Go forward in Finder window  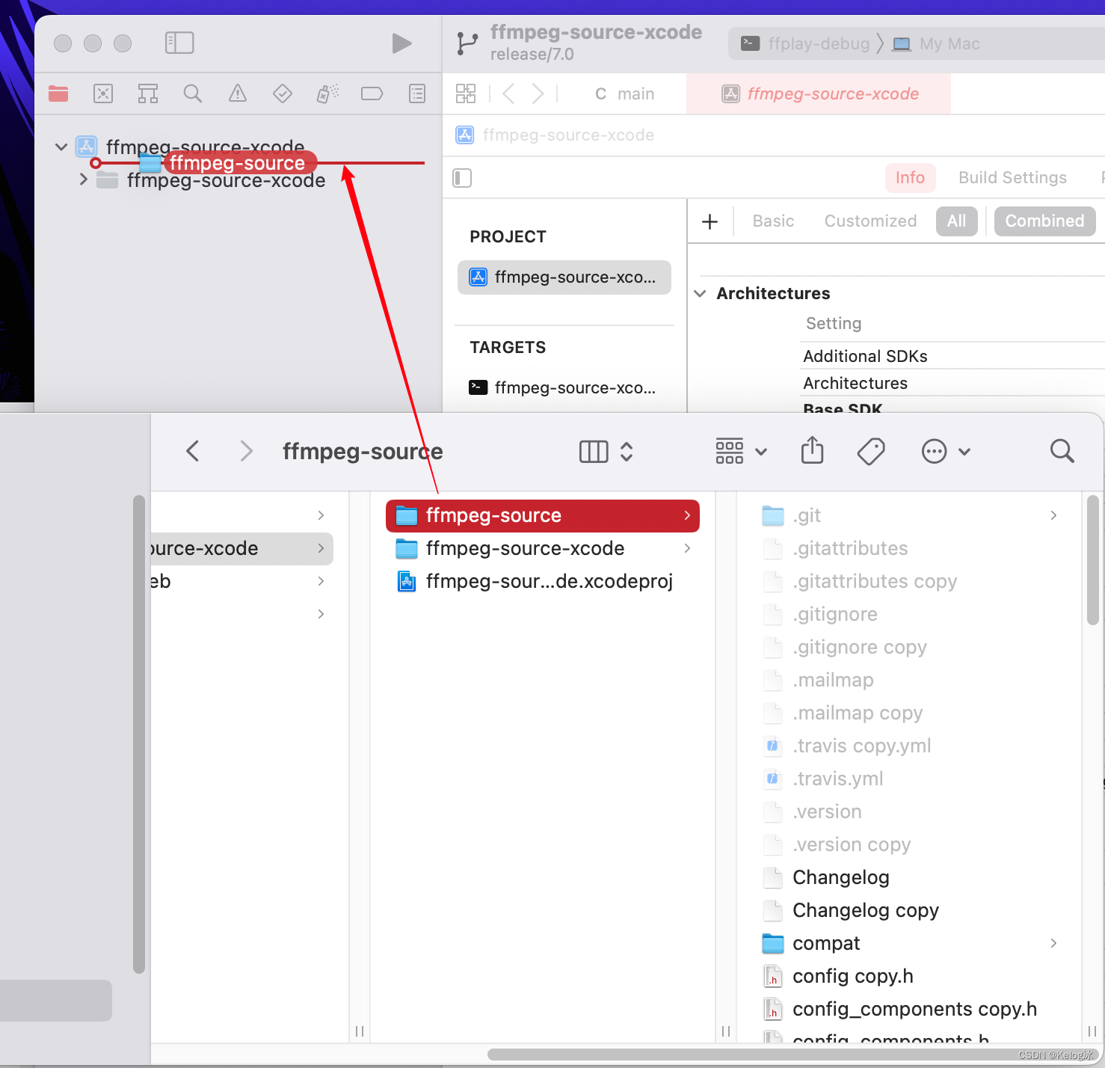click(246, 451)
